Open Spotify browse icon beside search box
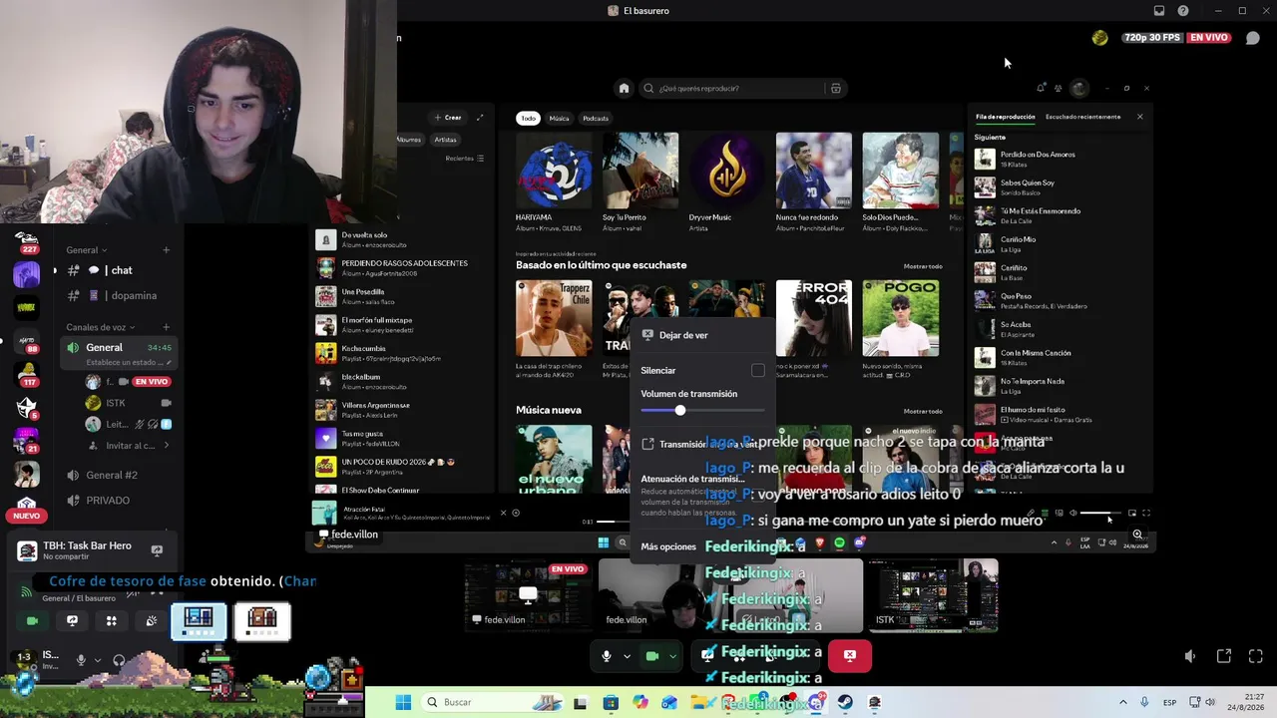The image size is (1277, 718). (x=836, y=88)
